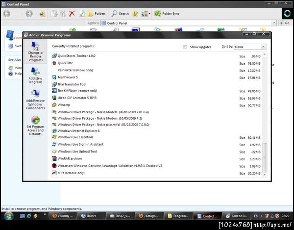
Task: Switch to Program taskbar button
Action: (x=178, y=216)
